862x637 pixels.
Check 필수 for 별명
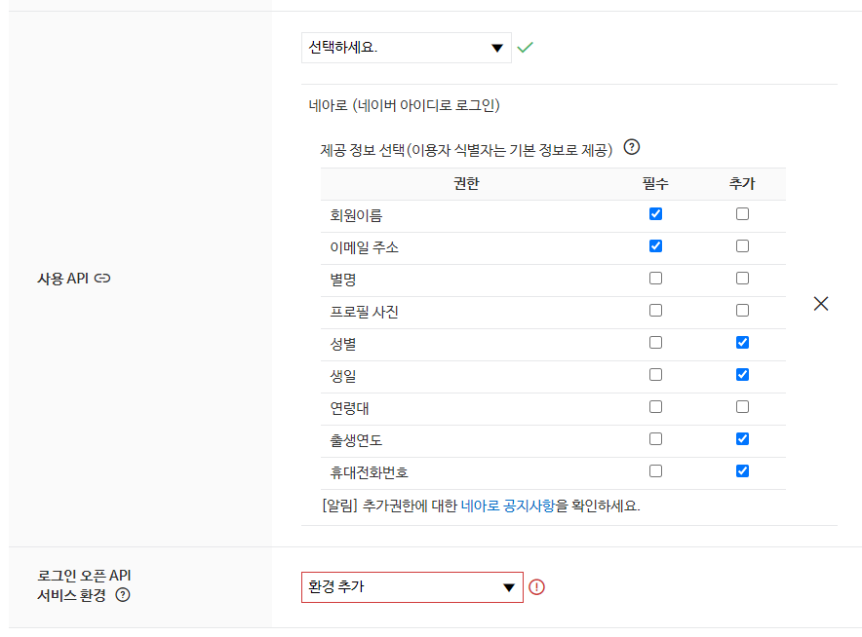click(x=655, y=278)
